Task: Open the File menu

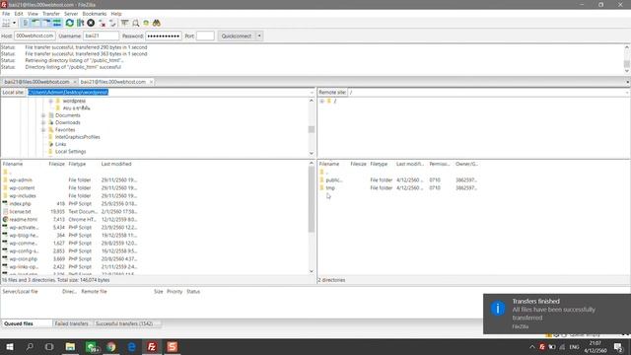Action: coord(6,14)
